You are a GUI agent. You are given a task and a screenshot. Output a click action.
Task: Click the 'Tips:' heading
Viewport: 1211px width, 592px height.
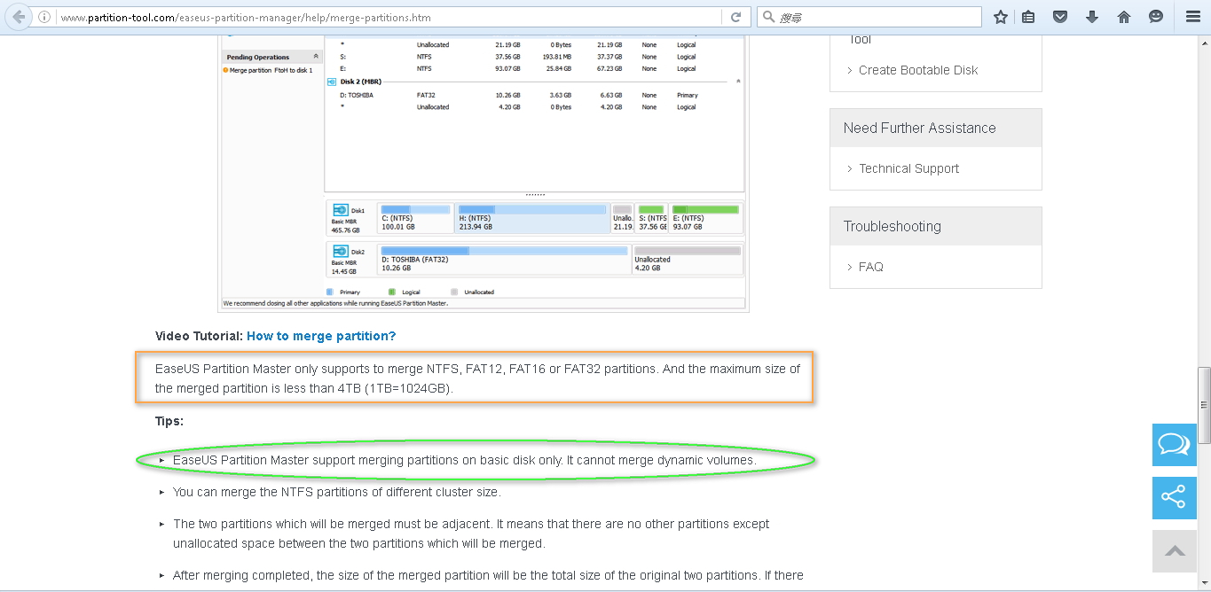[x=169, y=421]
